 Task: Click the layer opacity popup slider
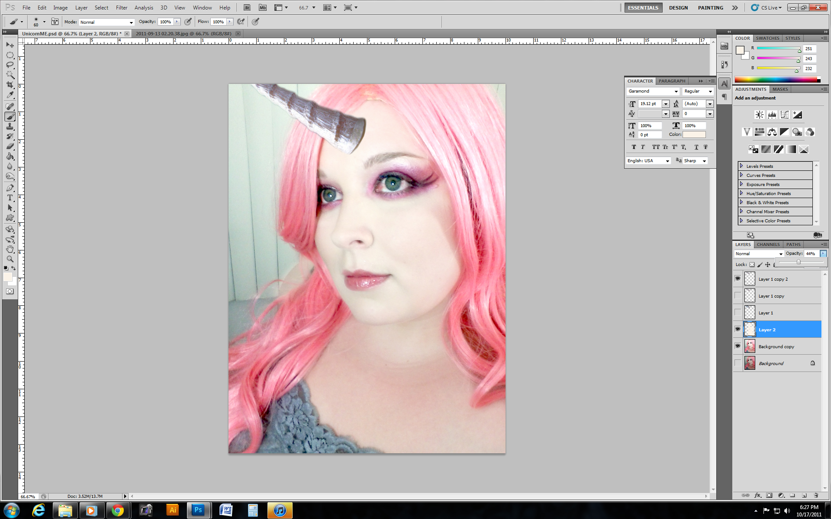coord(799,262)
